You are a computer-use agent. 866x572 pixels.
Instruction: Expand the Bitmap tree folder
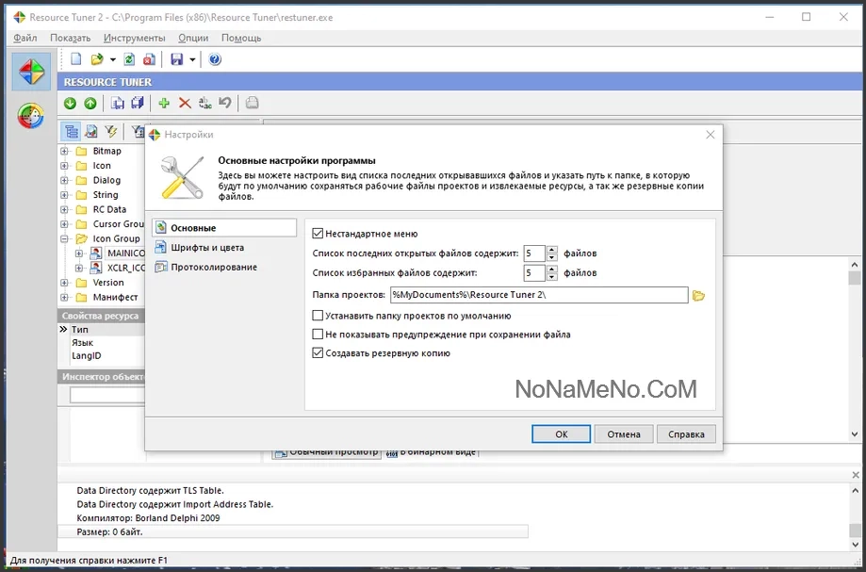pyautogui.click(x=65, y=152)
